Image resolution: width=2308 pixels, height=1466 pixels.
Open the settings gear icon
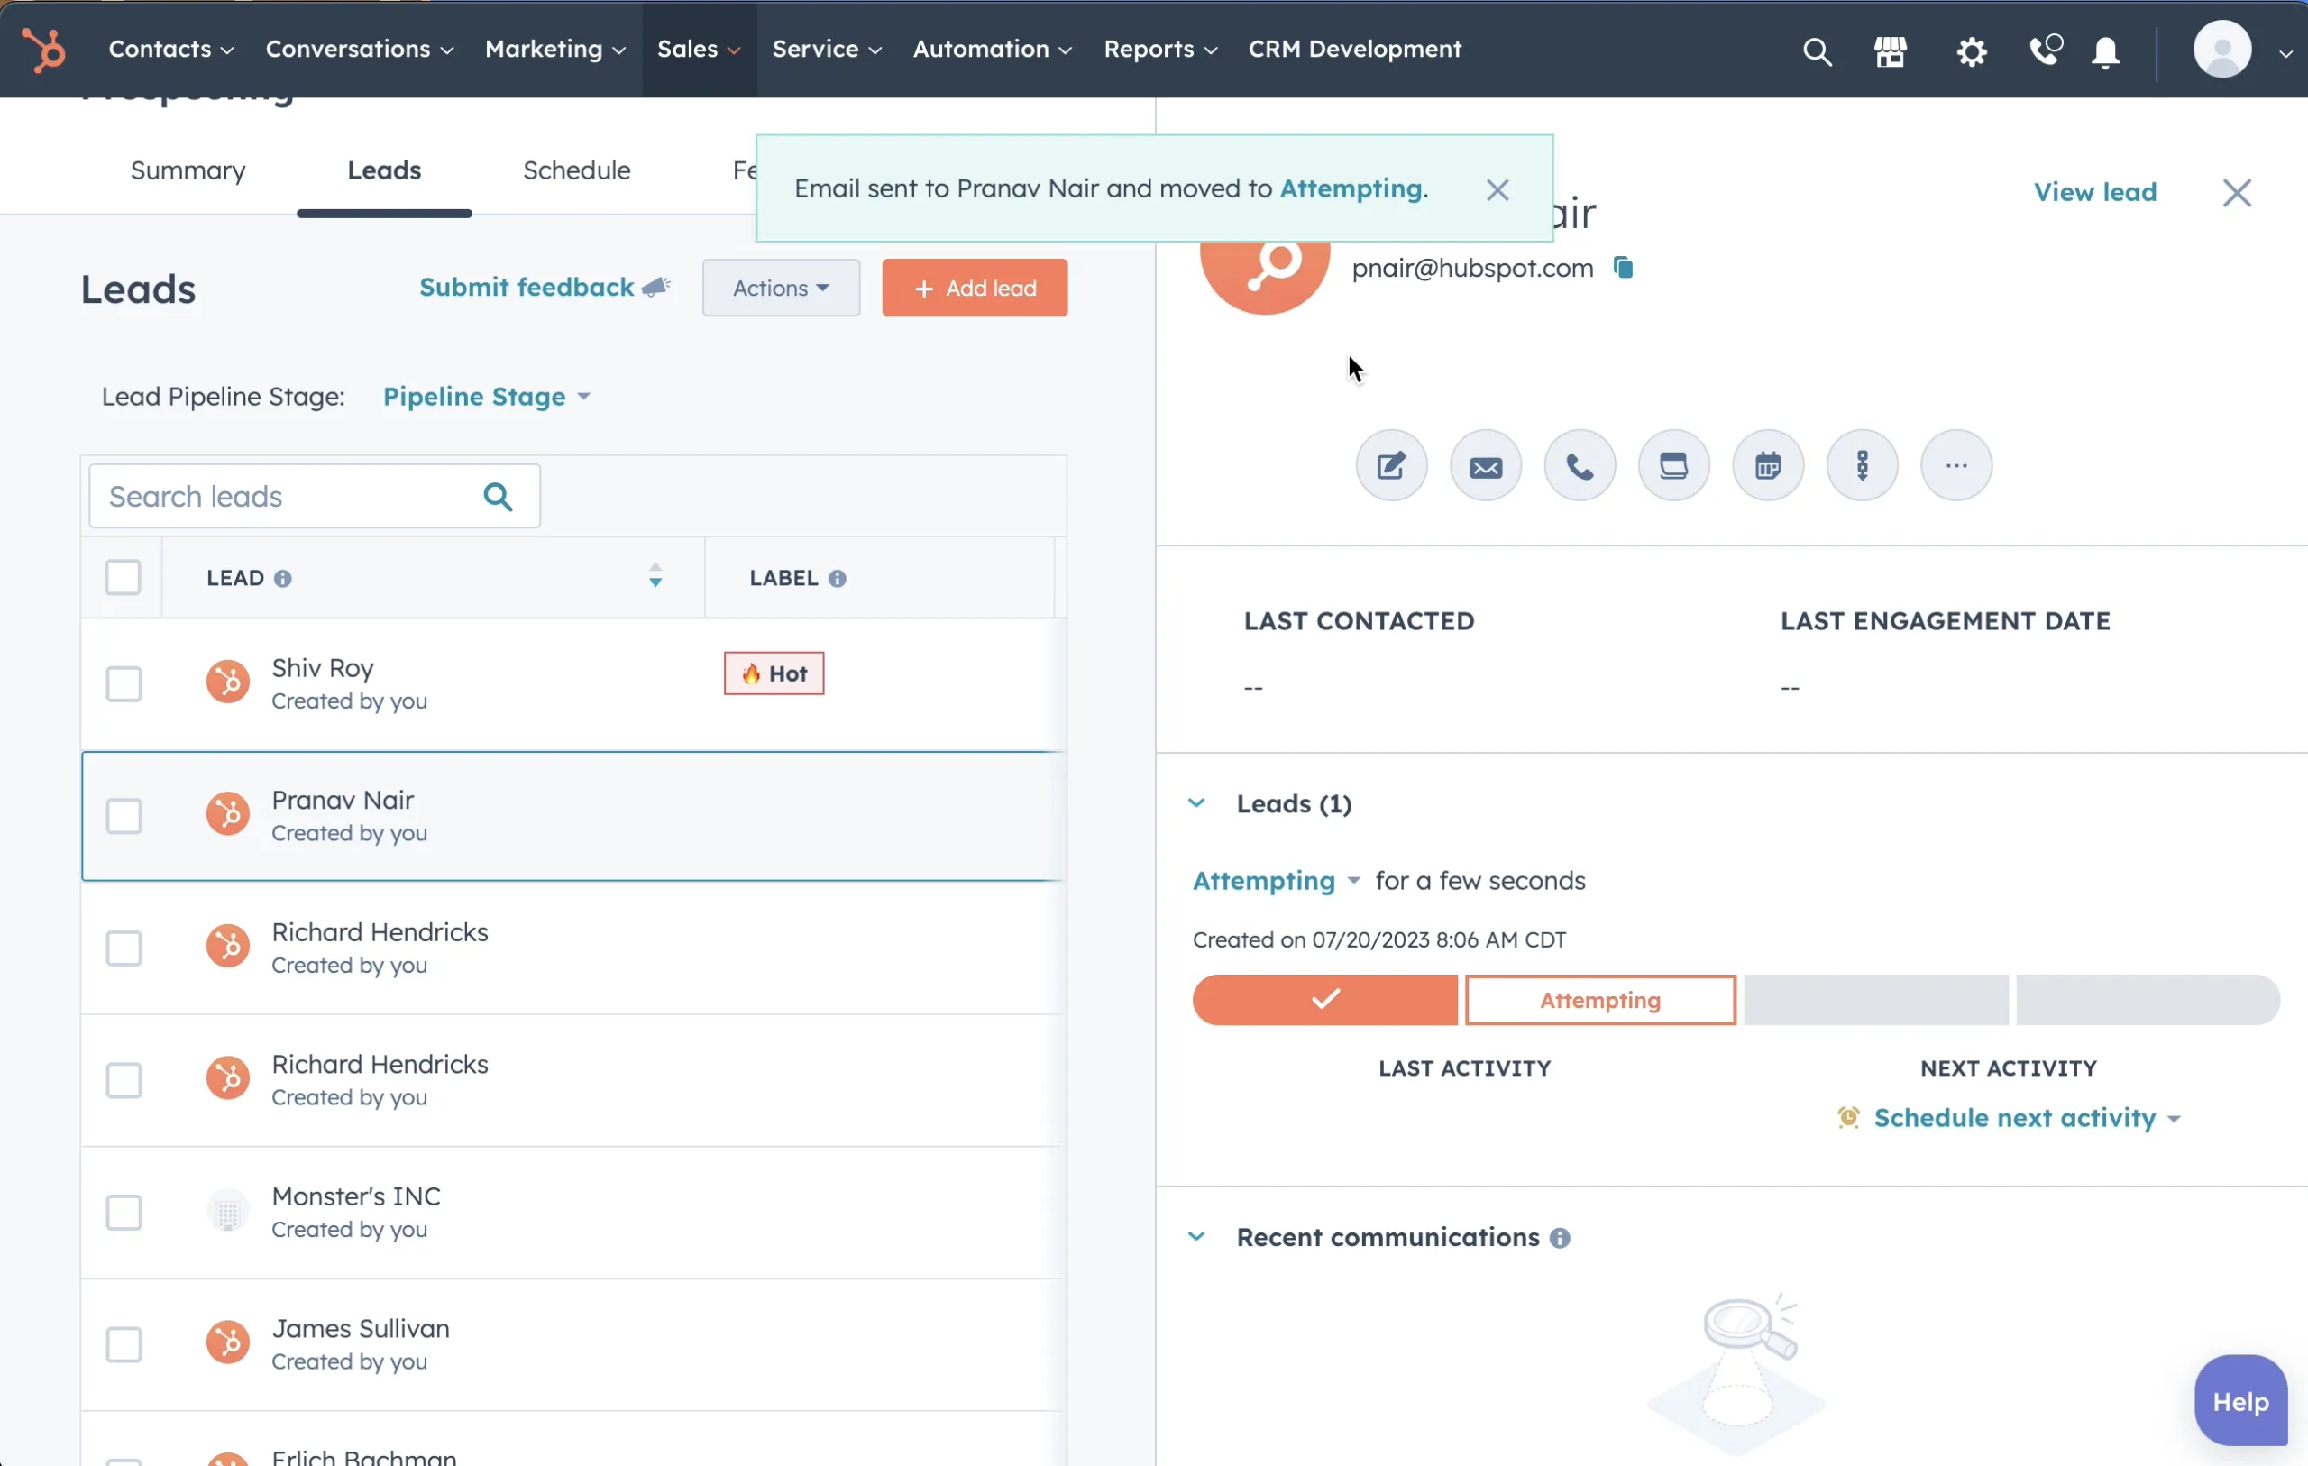(1971, 50)
